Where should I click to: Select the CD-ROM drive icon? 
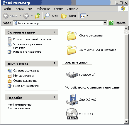coord(72,114)
